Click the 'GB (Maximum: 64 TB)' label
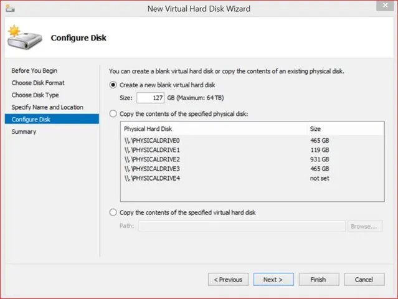The height and width of the screenshot is (299, 398). 196,98
